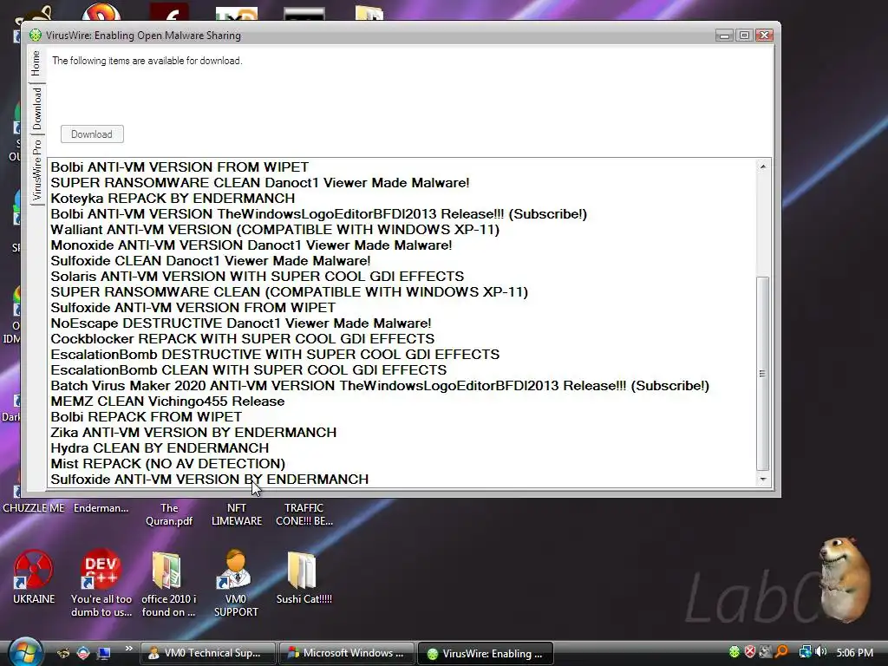This screenshot has height=666, width=888.
Task: Click the hamster desktop gadget
Action: point(846,578)
